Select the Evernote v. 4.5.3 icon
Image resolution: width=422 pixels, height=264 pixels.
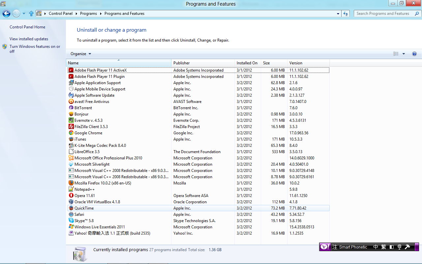pos(71,120)
